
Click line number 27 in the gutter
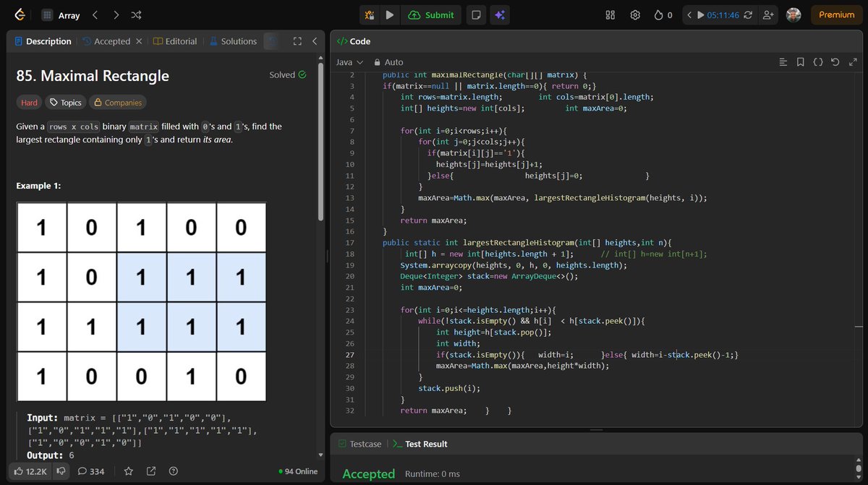point(350,355)
